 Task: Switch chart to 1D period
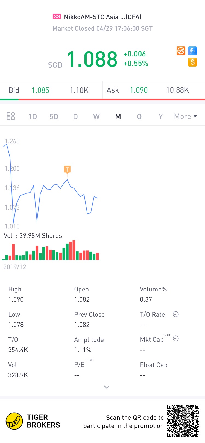(x=33, y=116)
